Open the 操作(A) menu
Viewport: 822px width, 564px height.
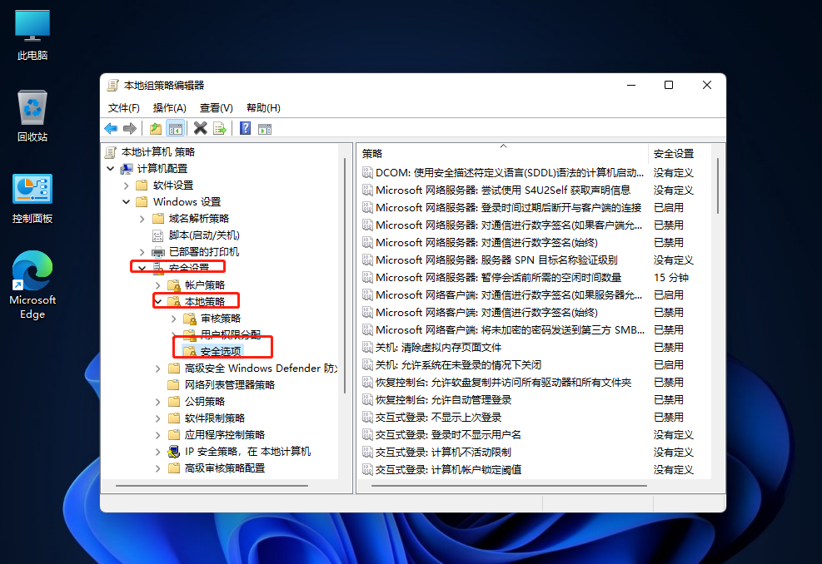click(169, 108)
